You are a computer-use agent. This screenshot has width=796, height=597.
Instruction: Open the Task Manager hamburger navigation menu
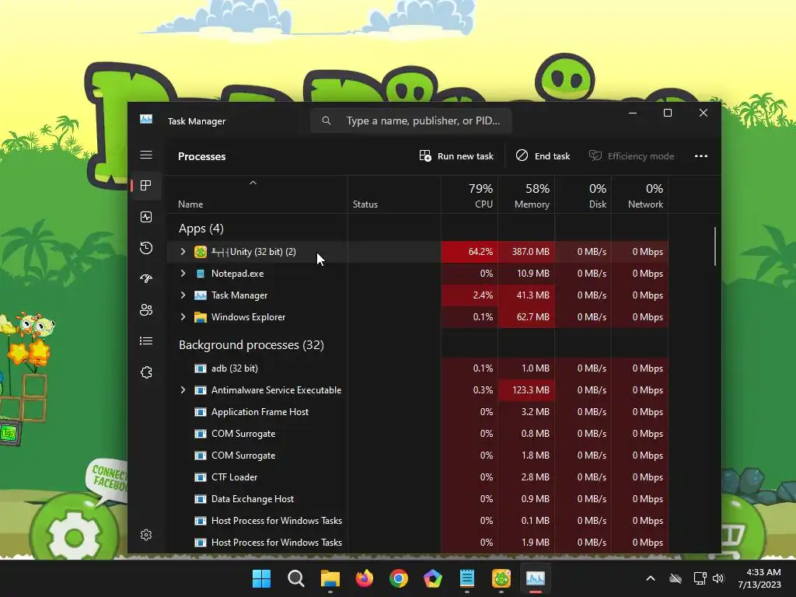click(x=146, y=155)
